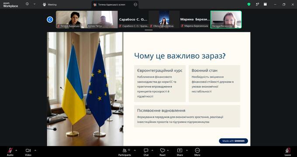Open share options arrow beside Share

point(187,150)
